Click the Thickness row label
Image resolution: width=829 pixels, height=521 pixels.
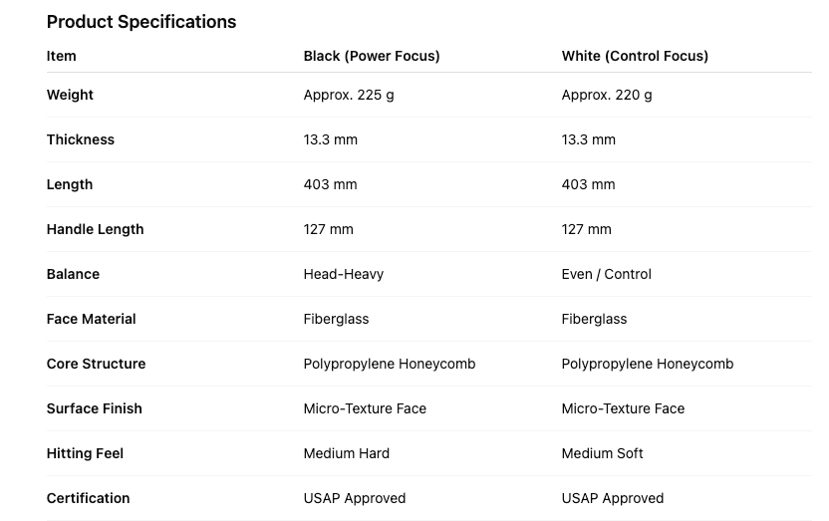click(x=81, y=139)
